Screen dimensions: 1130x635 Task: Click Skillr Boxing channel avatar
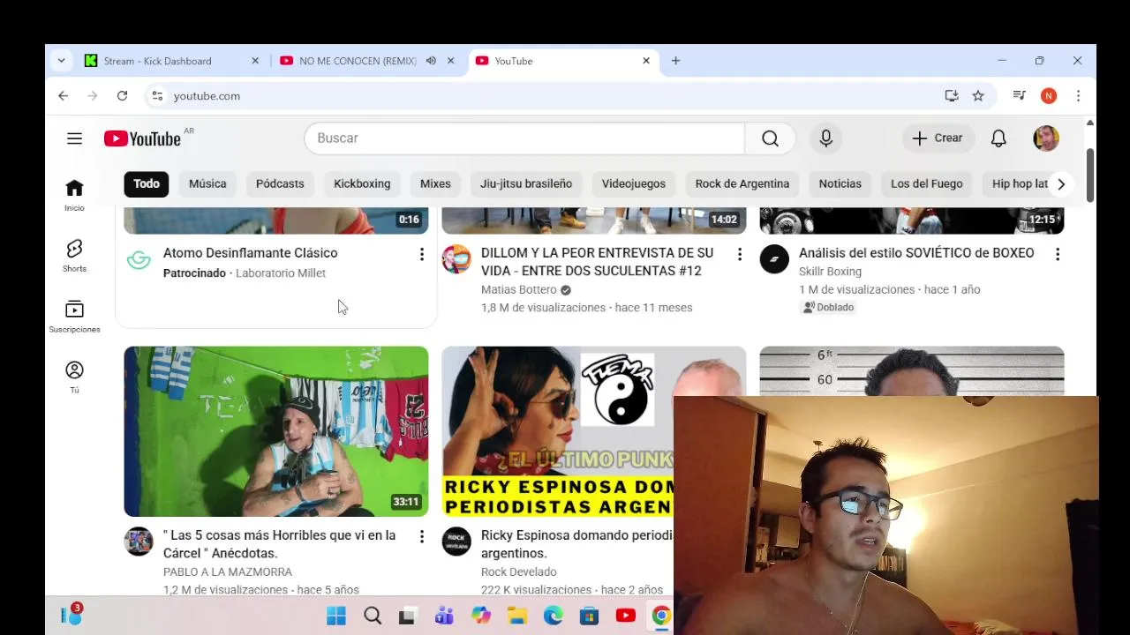[774, 259]
